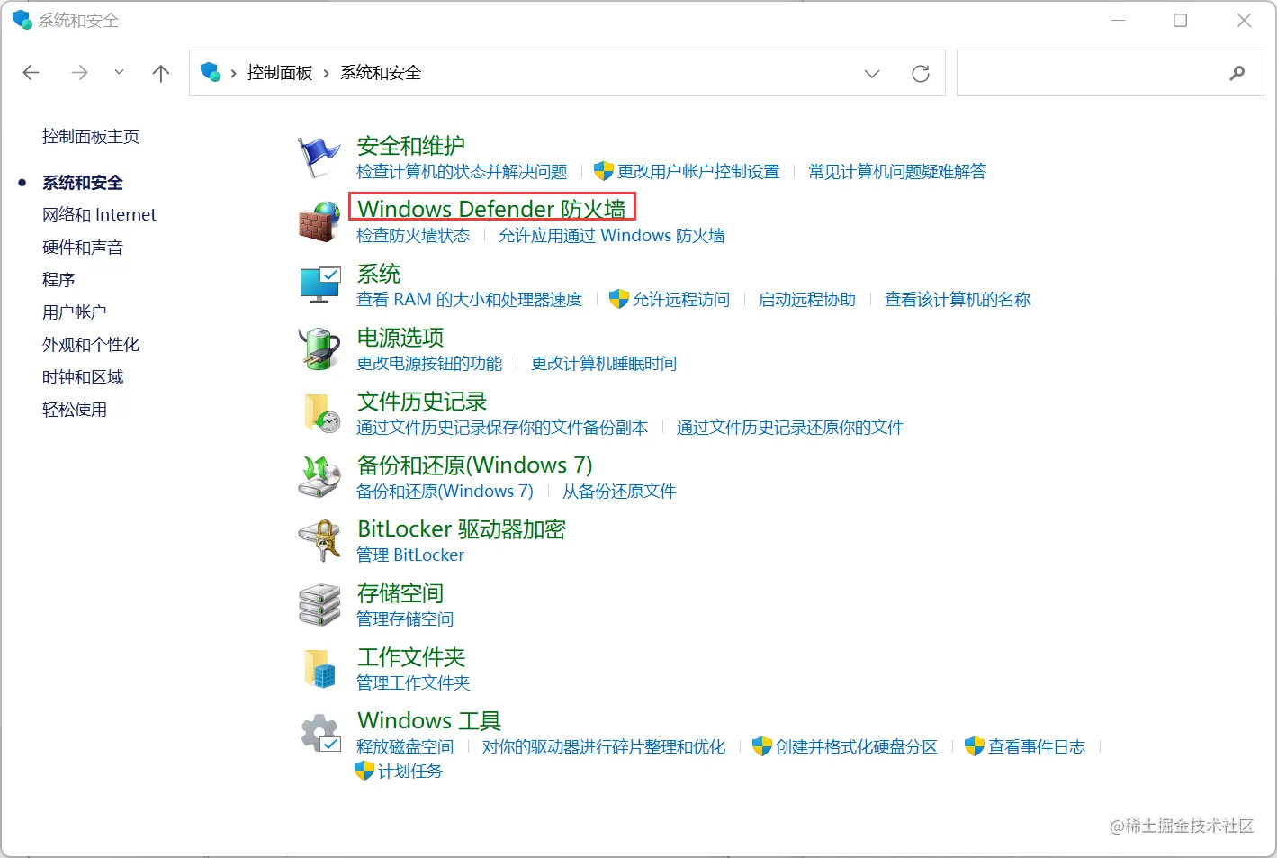Click the control panel search box
The height and width of the screenshot is (858, 1277).
[1111, 73]
